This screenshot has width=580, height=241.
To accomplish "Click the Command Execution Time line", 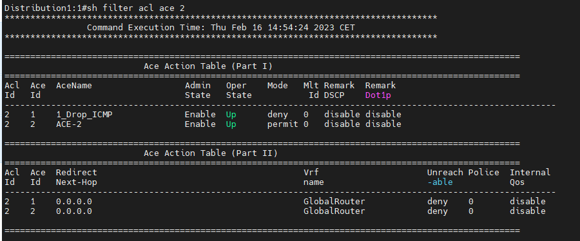I will pyautogui.click(x=221, y=27).
